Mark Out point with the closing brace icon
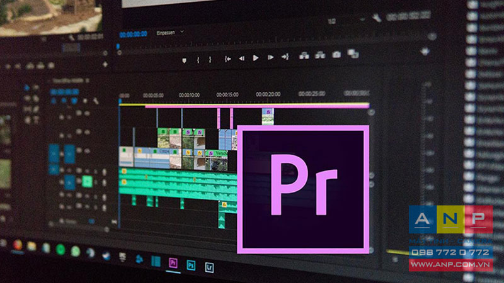 pyautogui.click(x=210, y=59)
